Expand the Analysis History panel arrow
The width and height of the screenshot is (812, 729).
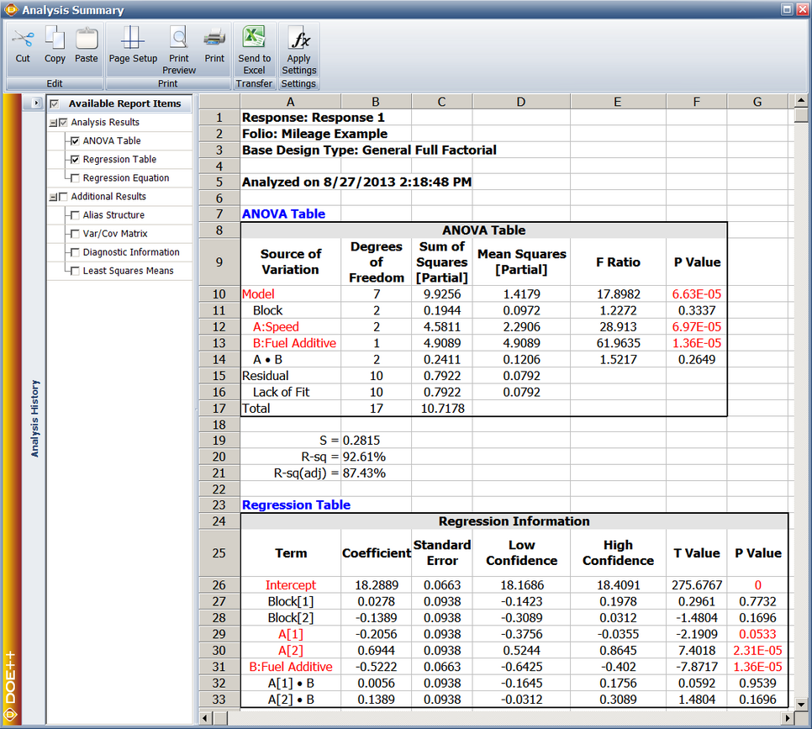35,103
